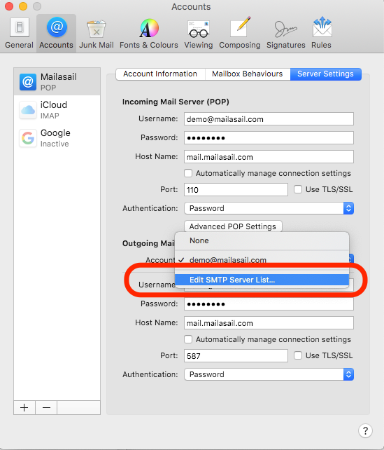Open help with the question mark button
This screenshot has height=450, width=384.
tap(365, 430)
